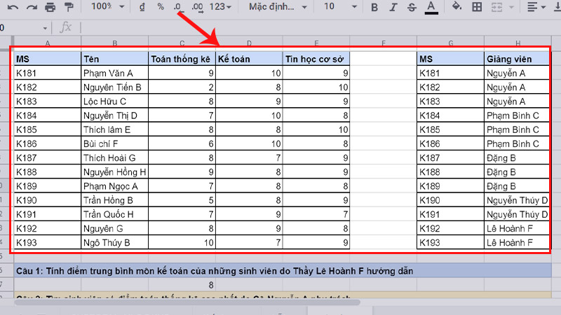This screenshot has height=315, width=561.
Task: Select column D header
Action: [x=249, y=43]
